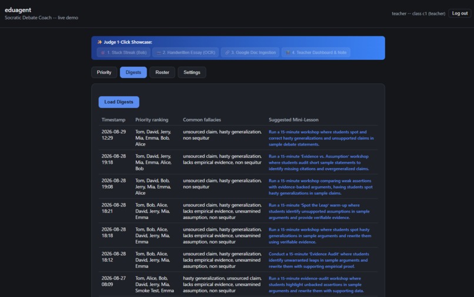474x297 pixels.
Task: Click fallacies cell in the 2026-08-28 18:21 row
Action: pyautogui.click(x=222, y=211)
